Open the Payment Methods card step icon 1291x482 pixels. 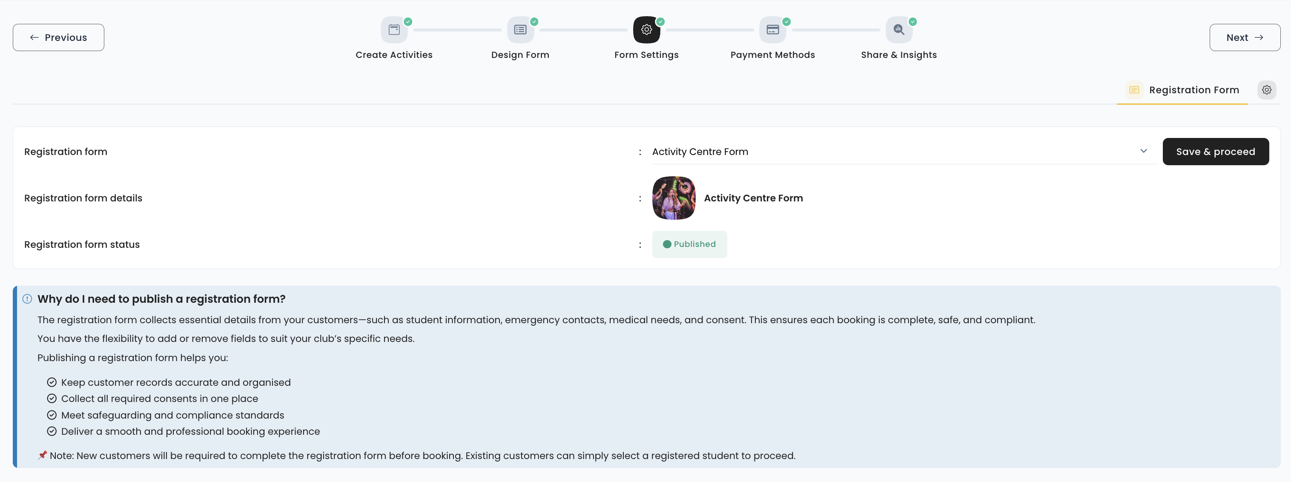[x=772, y=30]
